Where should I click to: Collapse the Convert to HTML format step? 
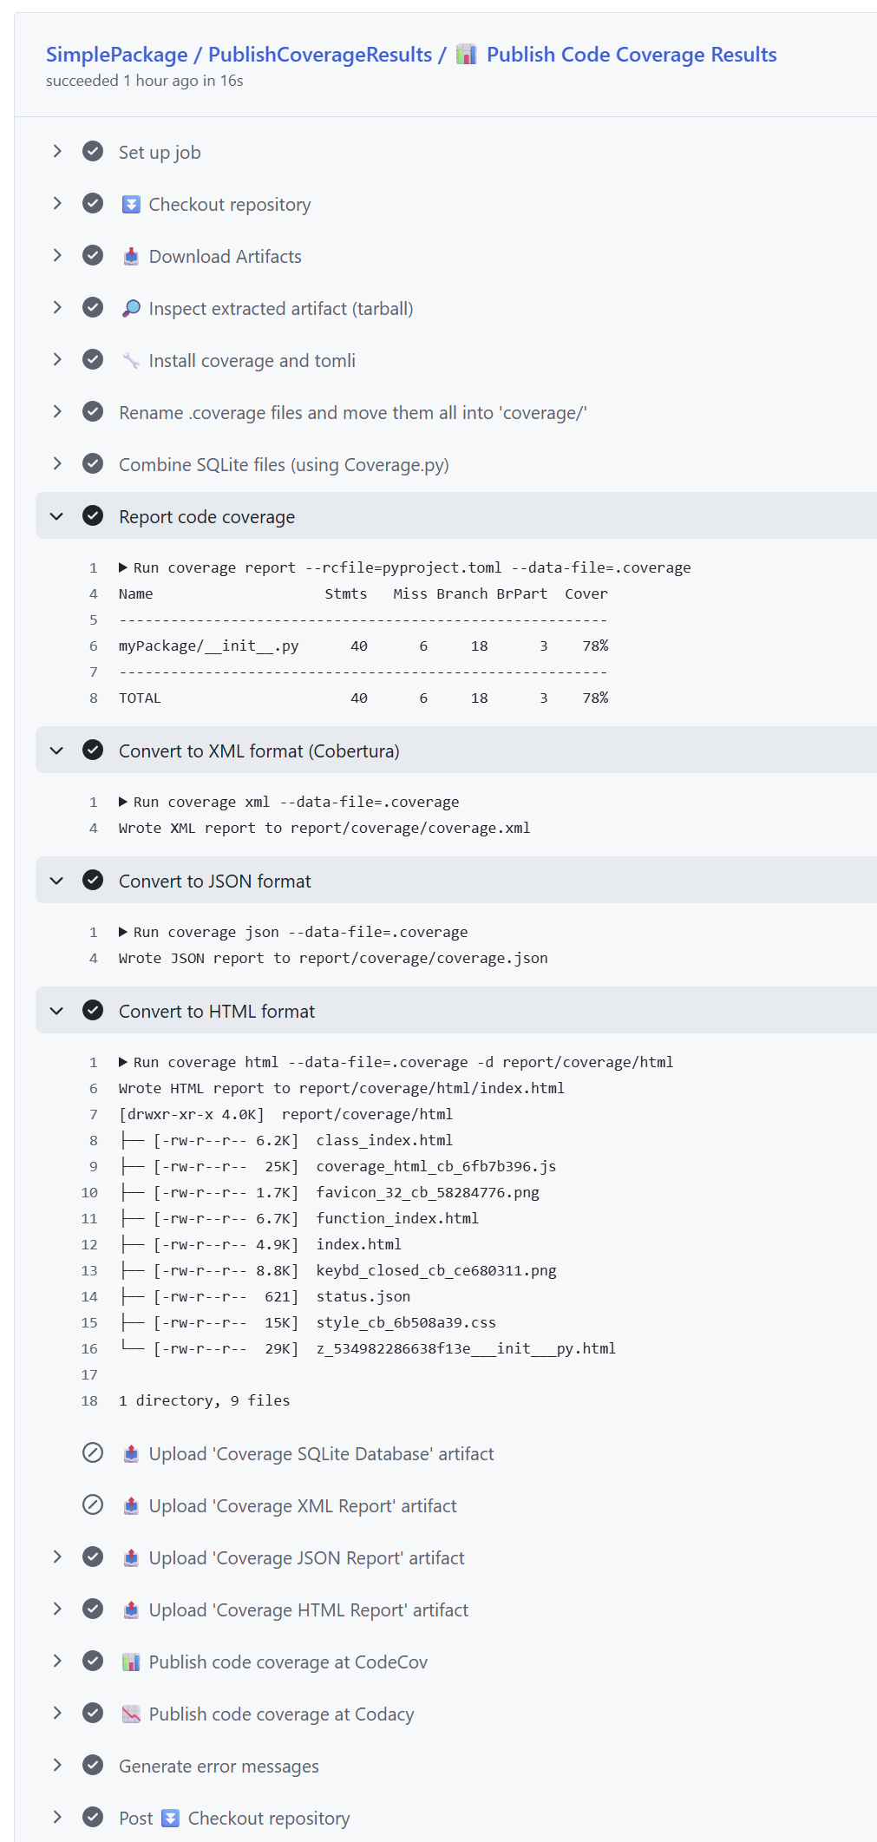click(57, 1011)
